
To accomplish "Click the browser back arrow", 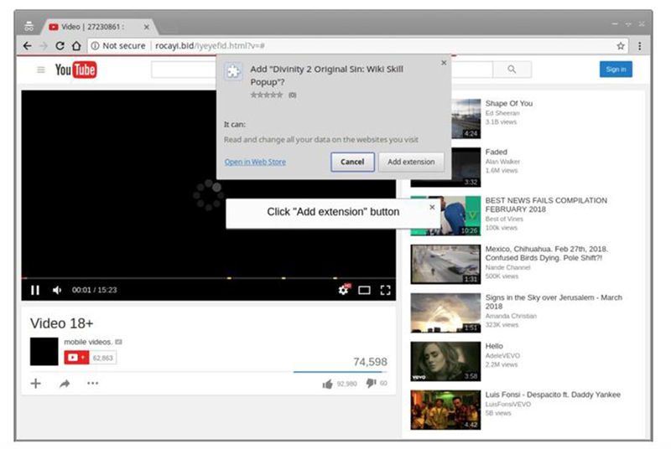I will (x=28, y=46).
